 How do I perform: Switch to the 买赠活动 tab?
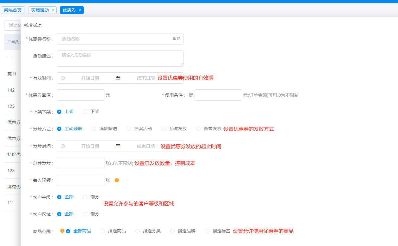[40, 10]
